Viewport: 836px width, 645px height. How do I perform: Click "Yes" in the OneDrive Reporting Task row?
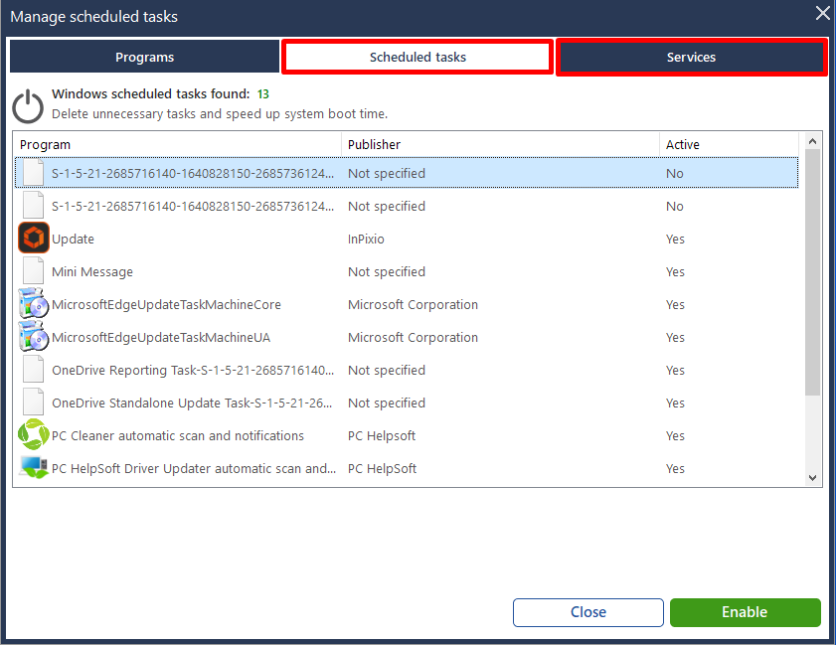(x=675, y=370)
